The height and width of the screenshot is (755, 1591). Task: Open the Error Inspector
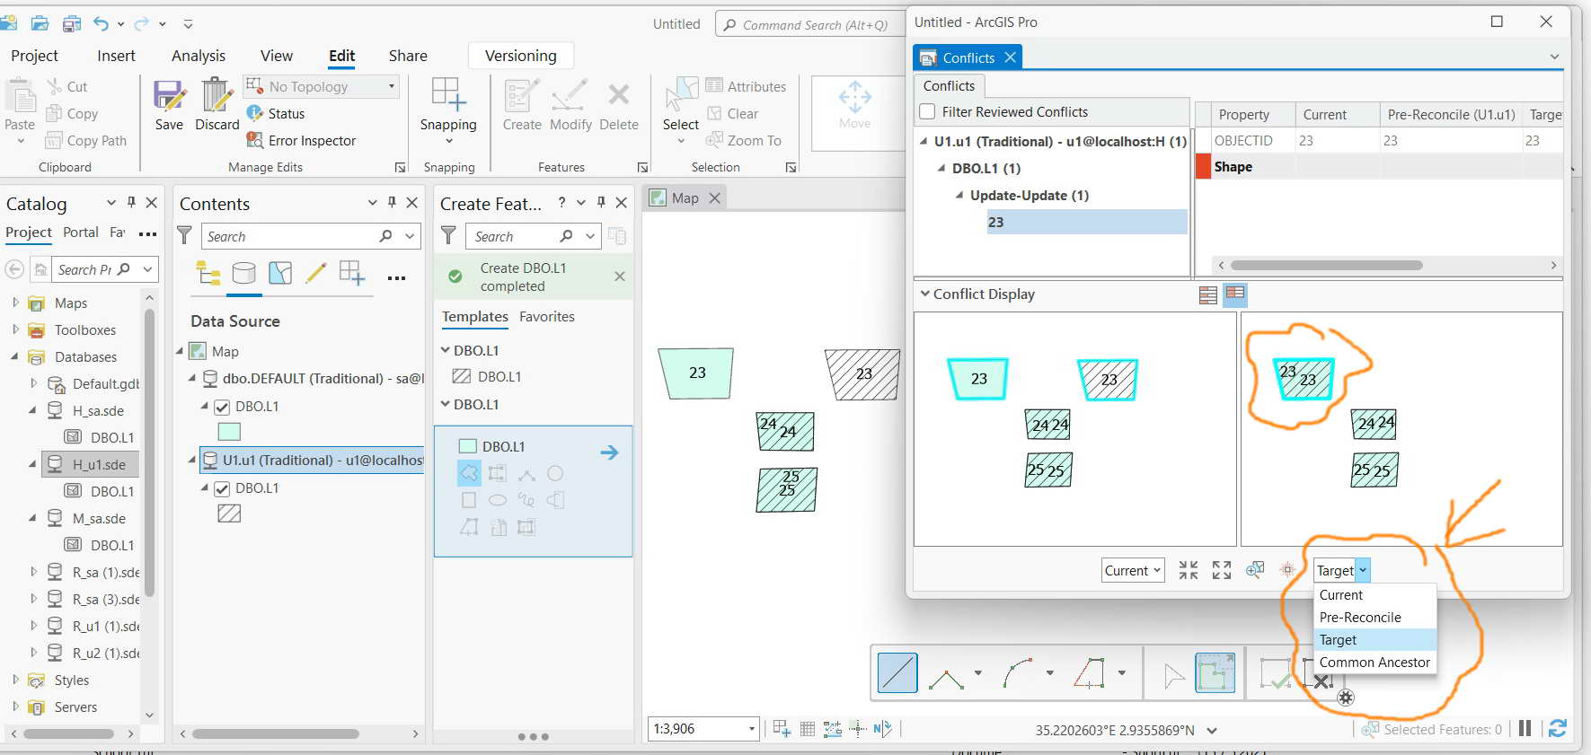click(301, 141)
